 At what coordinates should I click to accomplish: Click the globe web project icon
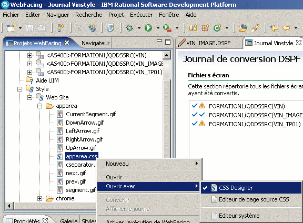click(92, 28)
